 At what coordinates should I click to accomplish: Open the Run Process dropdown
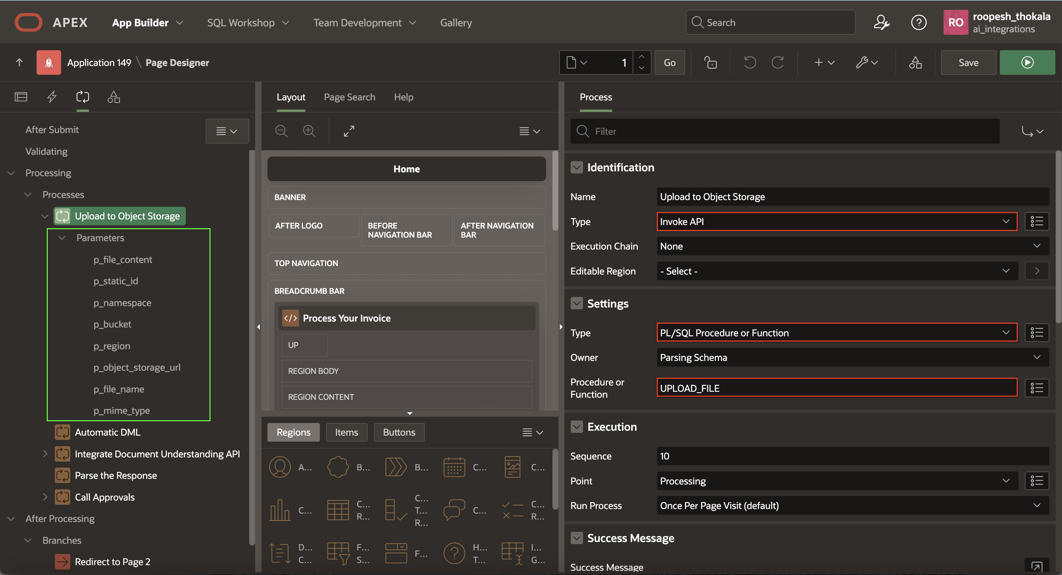tap(852, 505)
